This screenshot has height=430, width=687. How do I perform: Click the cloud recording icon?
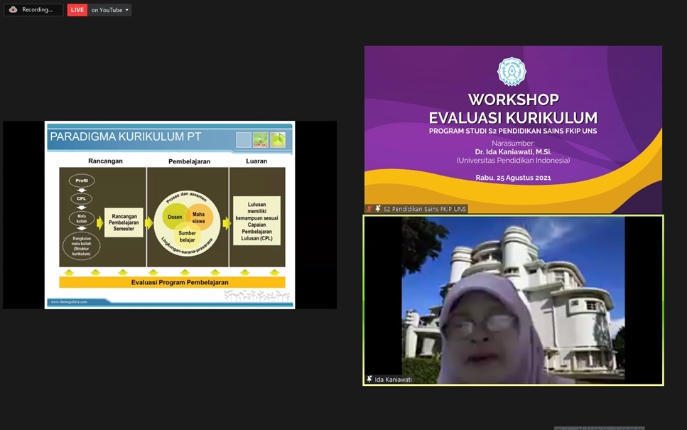(13, 10)
